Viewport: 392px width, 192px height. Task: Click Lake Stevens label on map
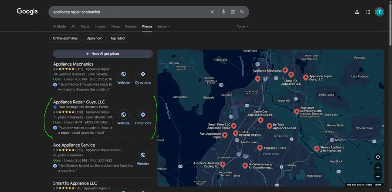tap(308, 60)
